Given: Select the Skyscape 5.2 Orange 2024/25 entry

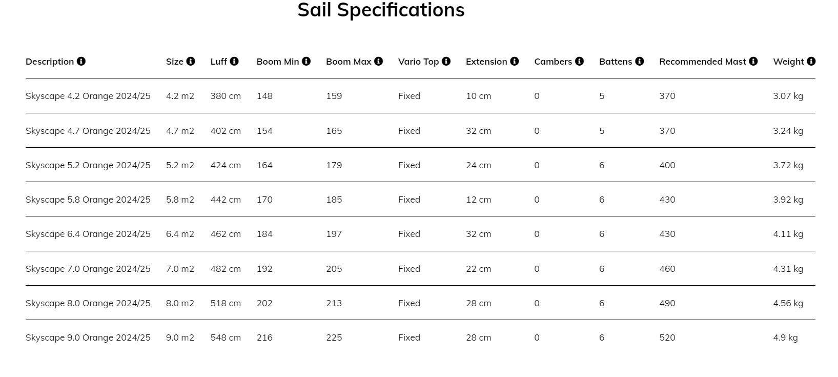Looking at the screenshot, I should 88,165.
